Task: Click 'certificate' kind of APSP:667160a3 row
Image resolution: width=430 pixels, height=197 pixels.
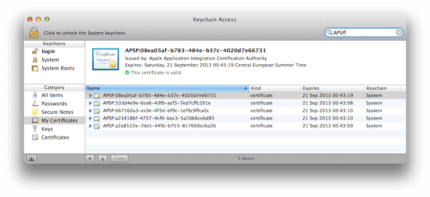Action: 261,111
